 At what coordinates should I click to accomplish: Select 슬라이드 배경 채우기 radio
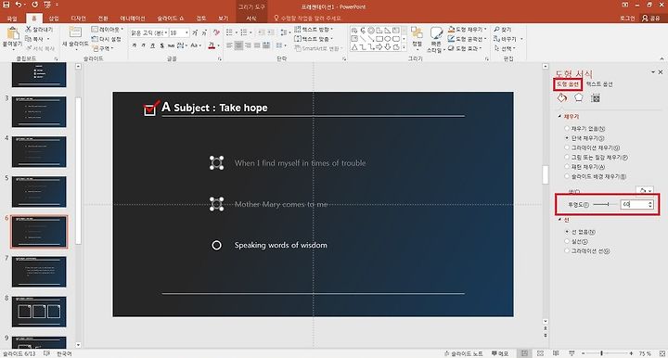pos(567,176)
